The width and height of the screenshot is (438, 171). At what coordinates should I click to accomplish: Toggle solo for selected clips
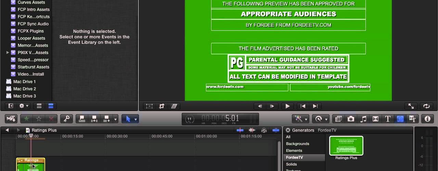coord(264,130)
